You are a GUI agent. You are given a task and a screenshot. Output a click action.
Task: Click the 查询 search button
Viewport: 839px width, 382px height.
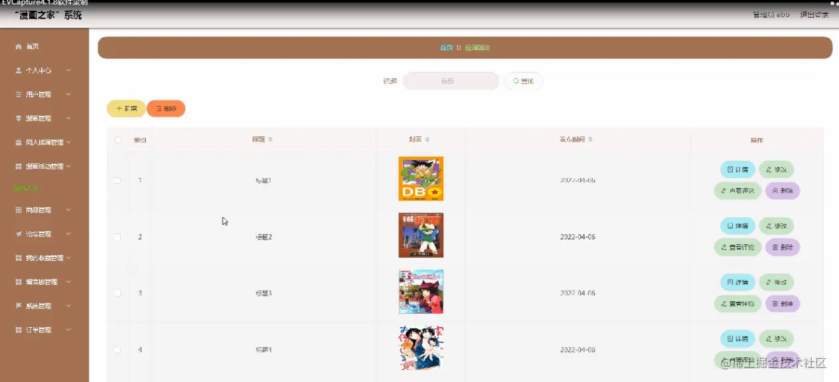[x=523, y=81]
